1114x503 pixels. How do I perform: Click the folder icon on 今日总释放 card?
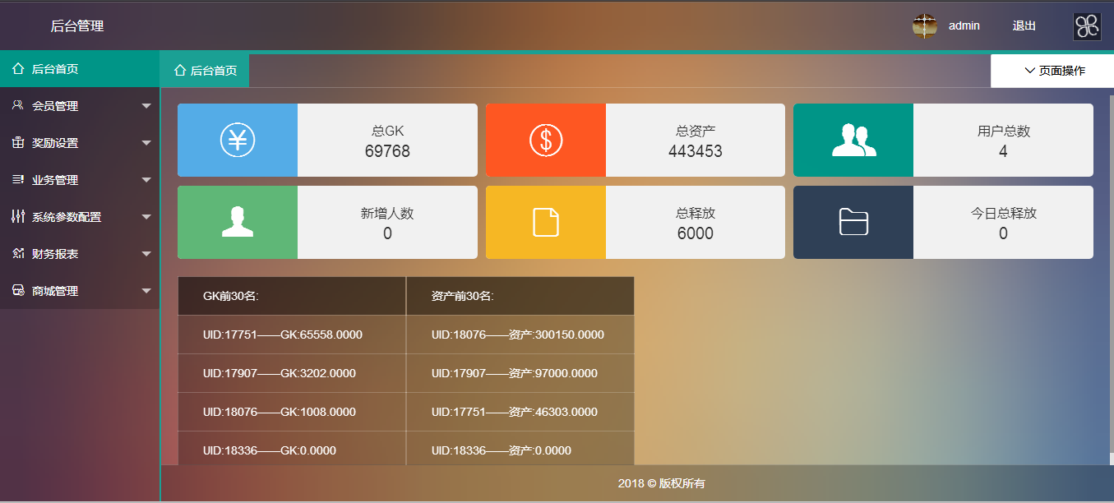853,222
